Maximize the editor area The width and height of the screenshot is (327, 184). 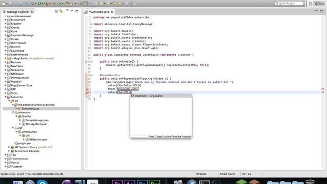coord(321,11)
